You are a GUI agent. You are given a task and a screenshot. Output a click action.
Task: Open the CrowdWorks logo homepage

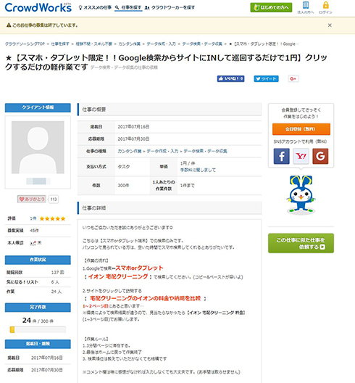click(38, 7)
